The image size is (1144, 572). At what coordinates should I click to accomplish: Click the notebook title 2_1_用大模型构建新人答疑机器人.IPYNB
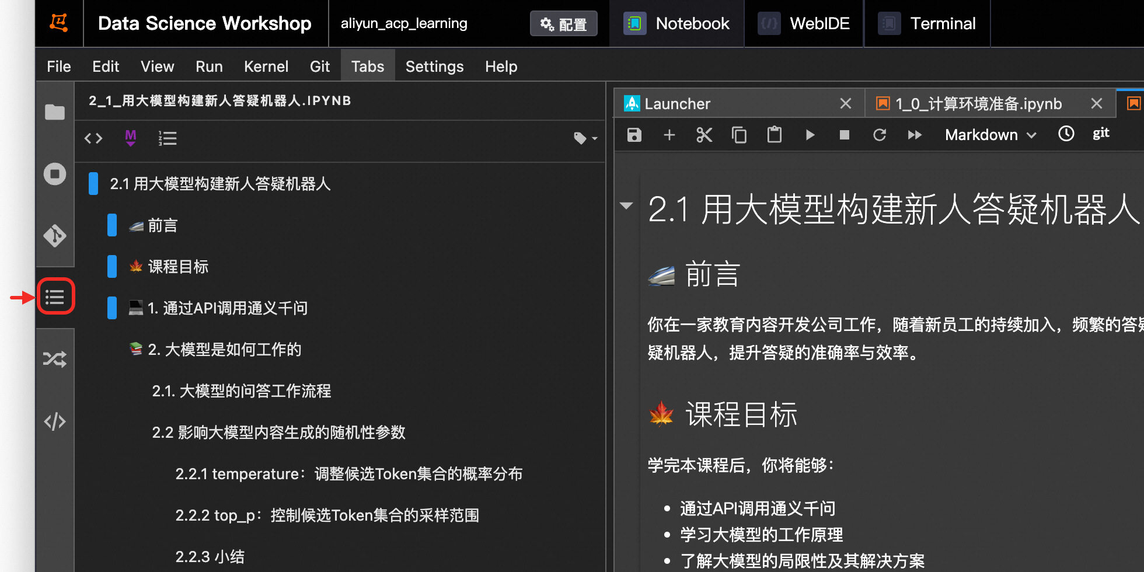[x=220, y=100]
